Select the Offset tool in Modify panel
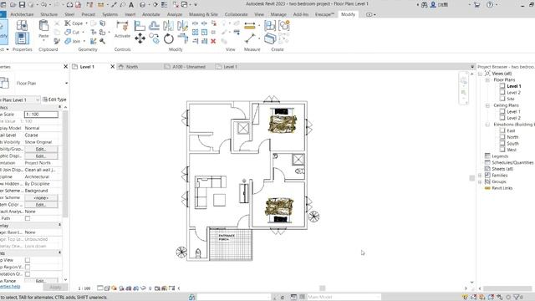Image resolution: width=535 pixels, height=301 pixels. [x=154, y=26]
